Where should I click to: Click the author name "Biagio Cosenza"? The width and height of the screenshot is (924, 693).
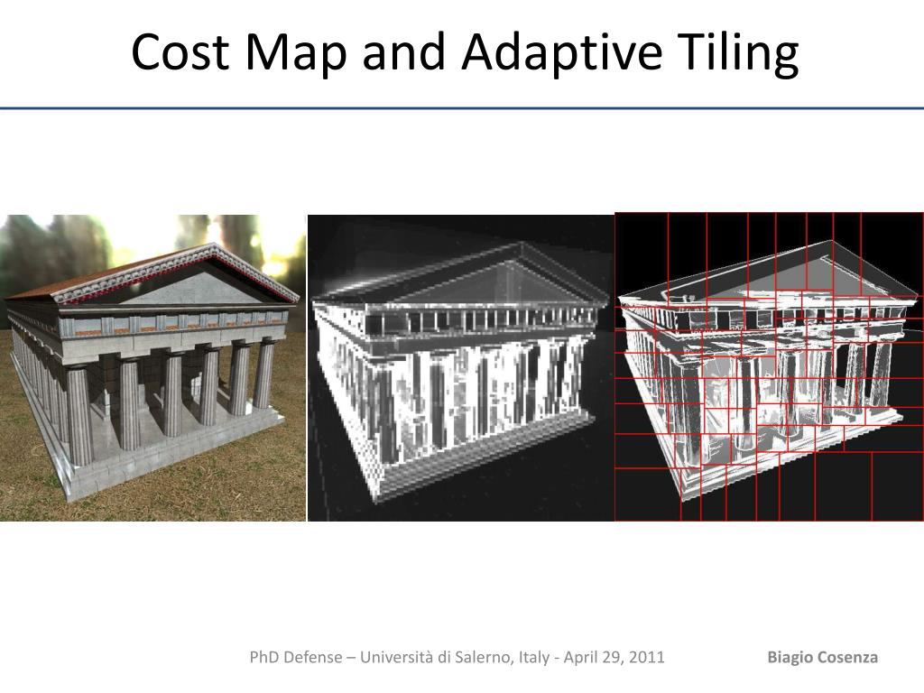(822, 657)
